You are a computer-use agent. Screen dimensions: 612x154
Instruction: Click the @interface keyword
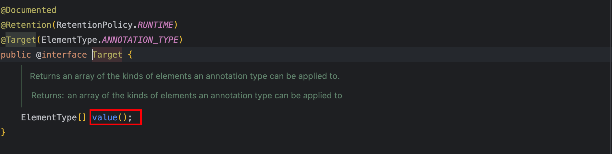coord(61,55)
